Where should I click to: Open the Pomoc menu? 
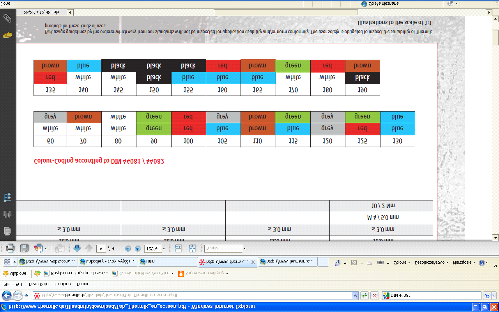83,284
